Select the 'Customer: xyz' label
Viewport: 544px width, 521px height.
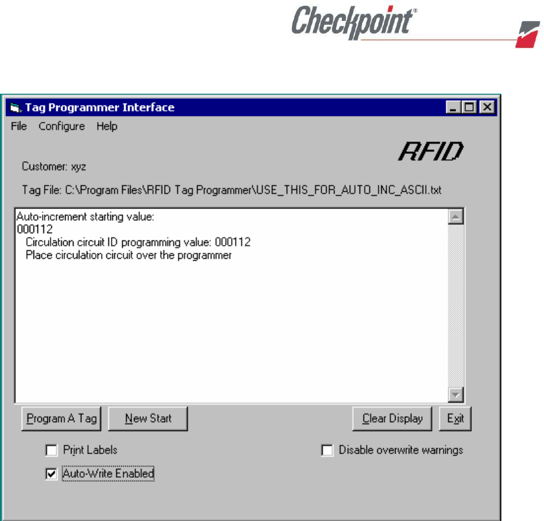(54, 166)
